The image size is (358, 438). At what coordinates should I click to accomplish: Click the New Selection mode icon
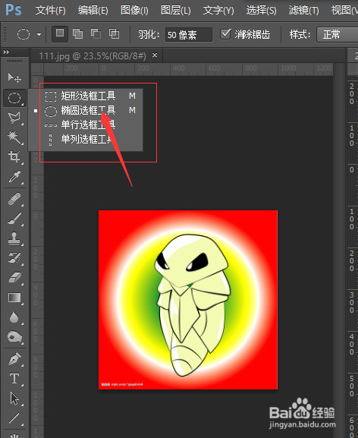(x=60, y=34)
